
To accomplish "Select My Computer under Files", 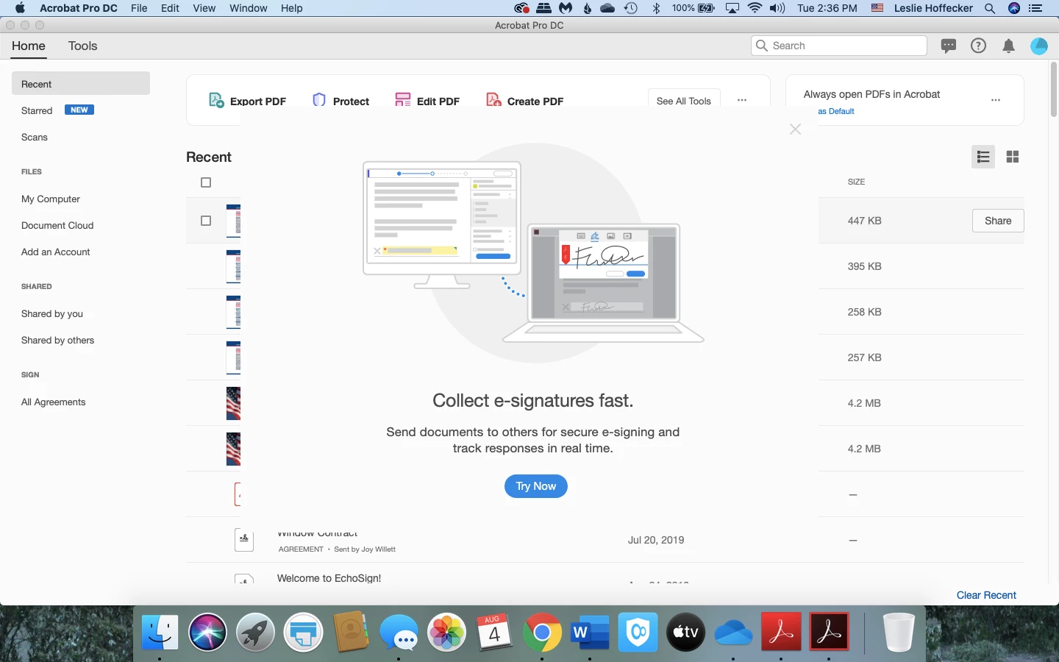I will tap(51, 199).
